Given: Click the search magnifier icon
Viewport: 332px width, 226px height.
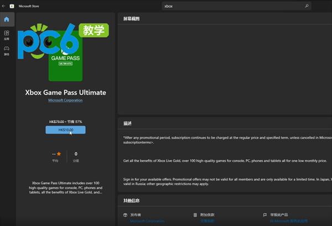Looking at the screenshot, I should (x=307, y=6).
